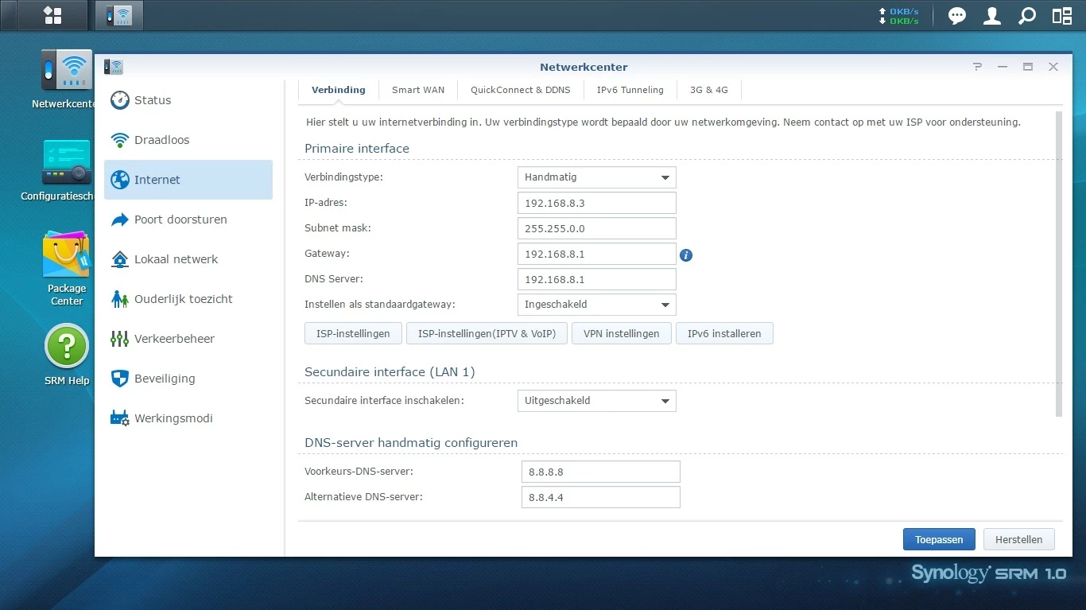Open the widgets panel icon
The width and height of the screenshot is (1086, 610).
pos(1062,16)
